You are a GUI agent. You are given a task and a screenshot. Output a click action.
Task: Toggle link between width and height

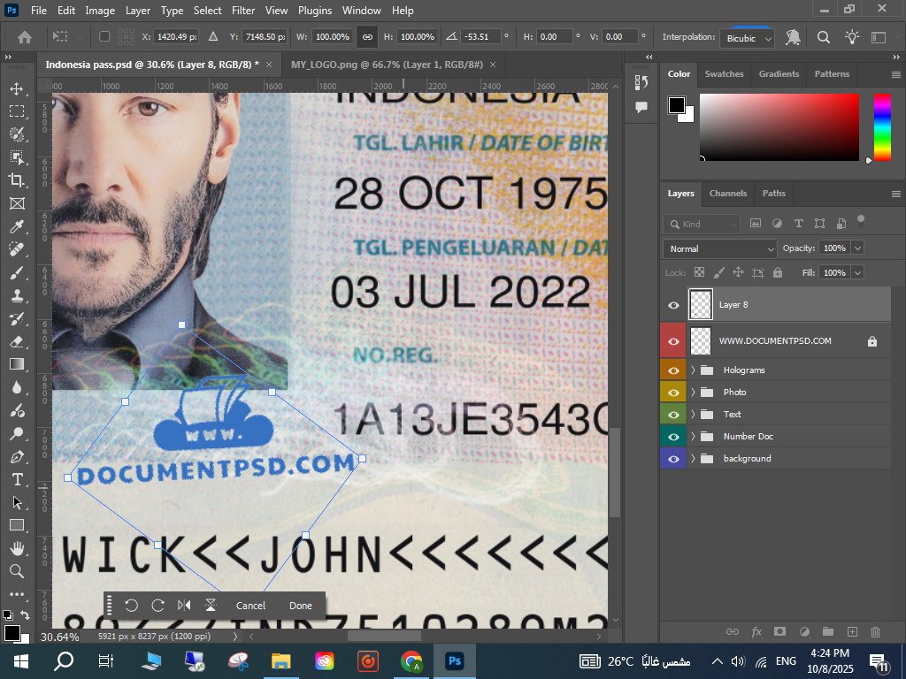(x=367, y=37)
